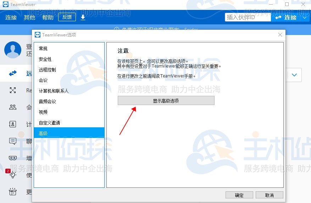The height and width of the screenshot is (203, 311).
Task: Open the lightbulb tips icon with badge
Action: pyautogui.click(x=13, y=175)
